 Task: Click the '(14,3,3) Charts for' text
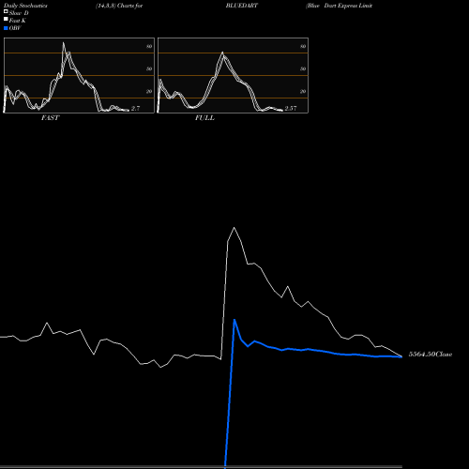click(x=119, y=6)
